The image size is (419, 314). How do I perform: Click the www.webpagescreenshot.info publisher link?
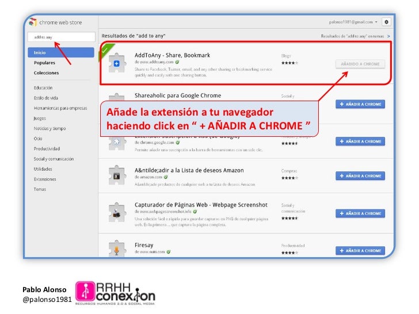[x=166, y=212]
